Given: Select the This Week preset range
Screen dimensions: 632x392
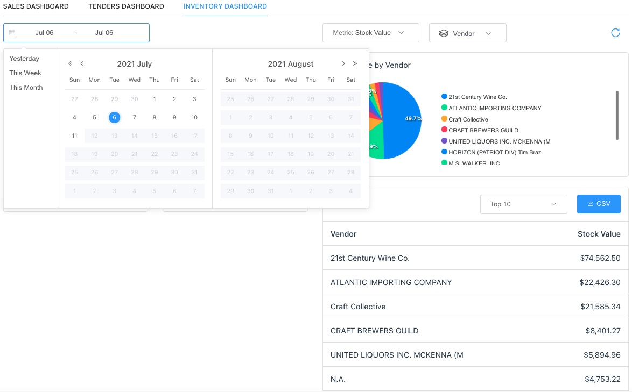Looking at the screenshot, I should 25,73.
